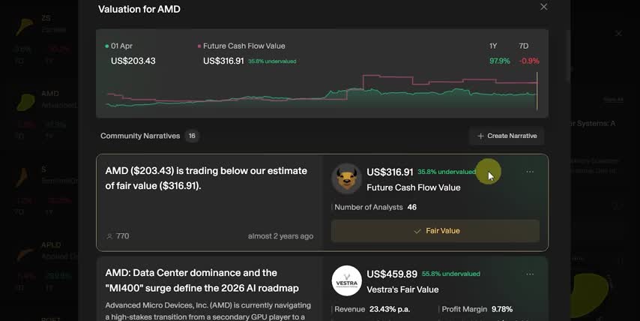Click the 01 Apr price US$203.43

[x=133, y=61]
